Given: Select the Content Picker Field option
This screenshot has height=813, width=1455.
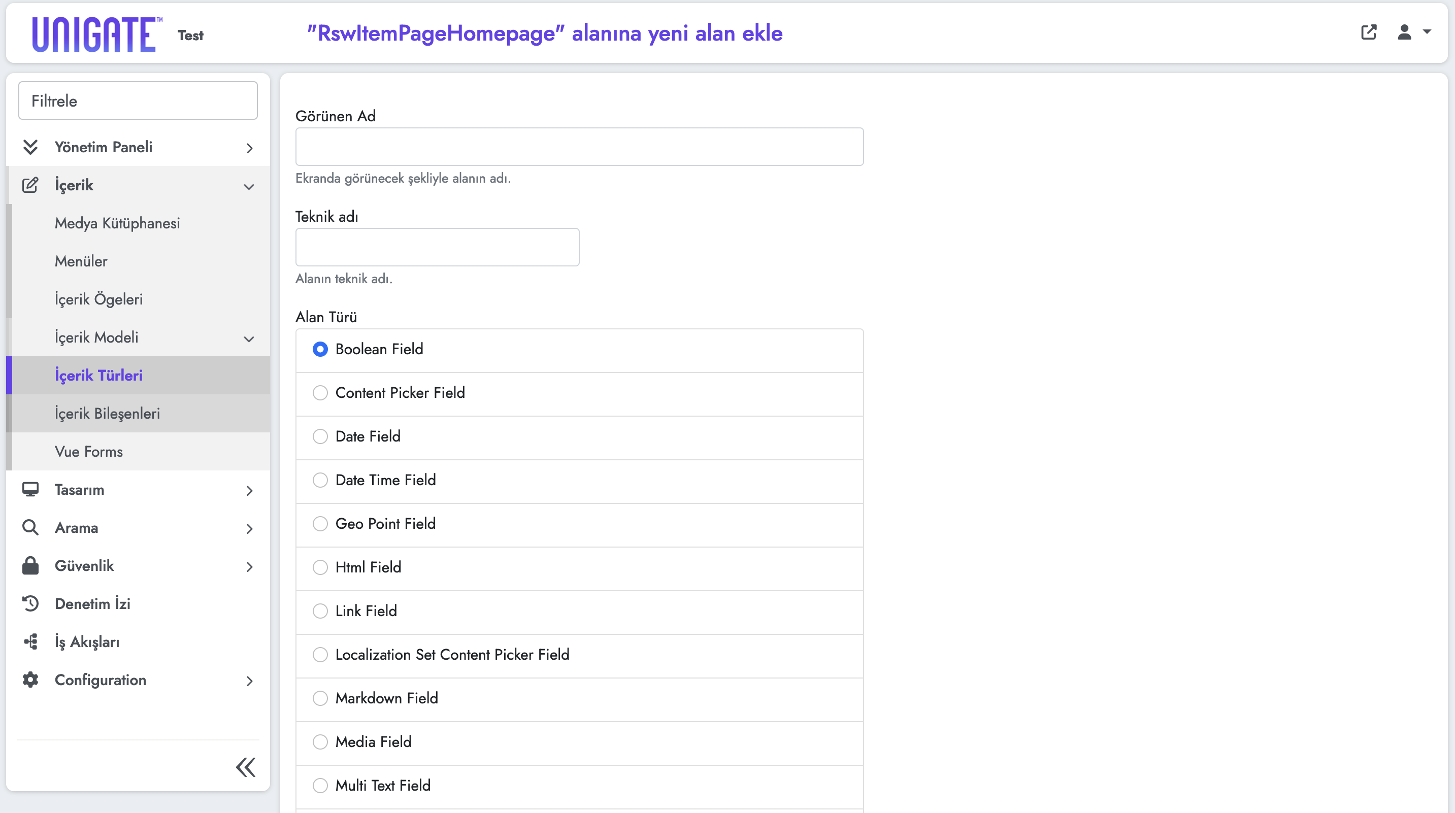Looking at the screenshot, I should (x=320, y=393).
